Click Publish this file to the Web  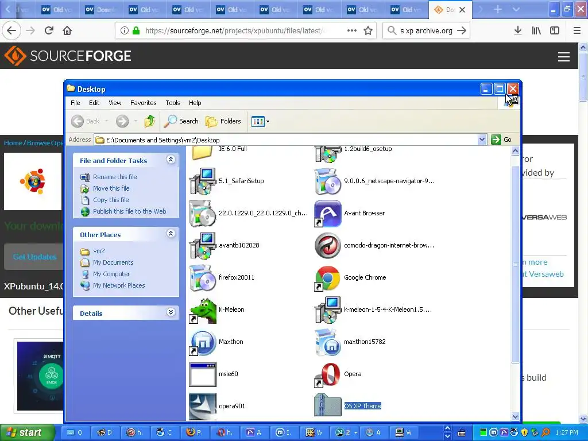pyautogui.click(x=129, y=211)
